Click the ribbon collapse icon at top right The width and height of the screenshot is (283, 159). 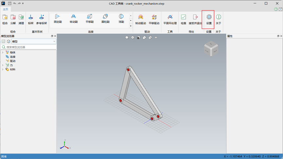(x=280, y=9)
